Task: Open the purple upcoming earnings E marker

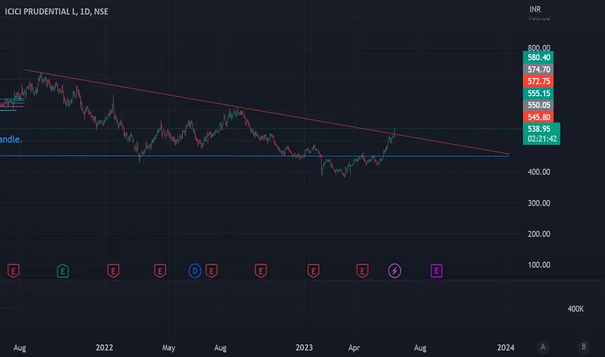Action: tap(436, 271)
